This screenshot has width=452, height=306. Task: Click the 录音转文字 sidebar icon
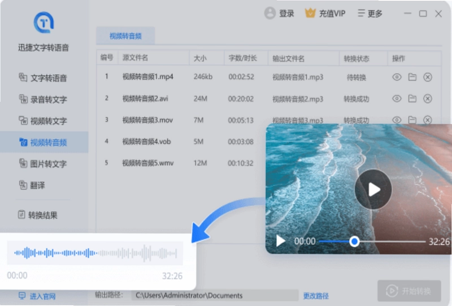coord(23,99)
